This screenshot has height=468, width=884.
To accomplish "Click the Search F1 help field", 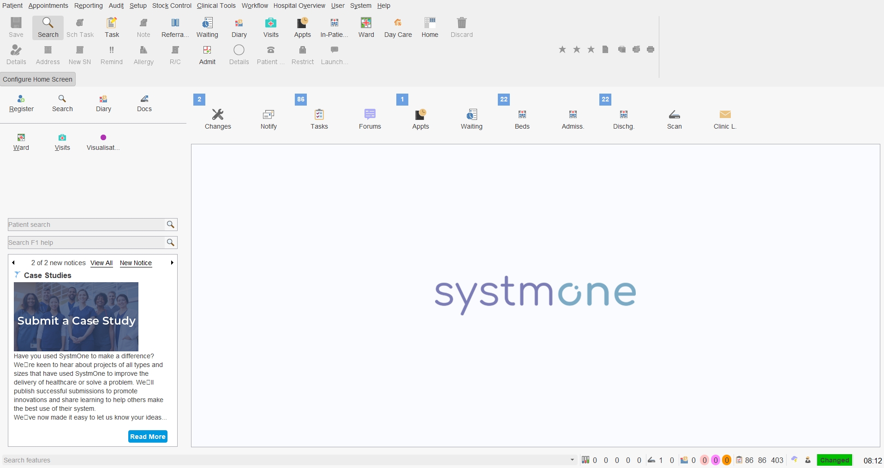I will coord(86,243).
